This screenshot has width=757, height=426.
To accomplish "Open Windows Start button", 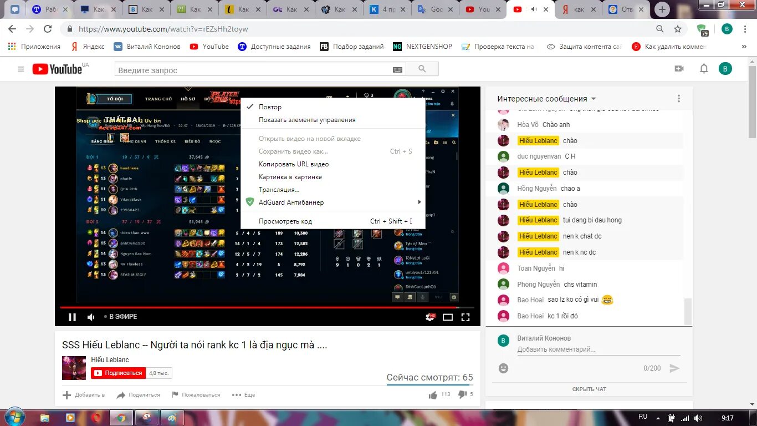I will tap(13, 417).
